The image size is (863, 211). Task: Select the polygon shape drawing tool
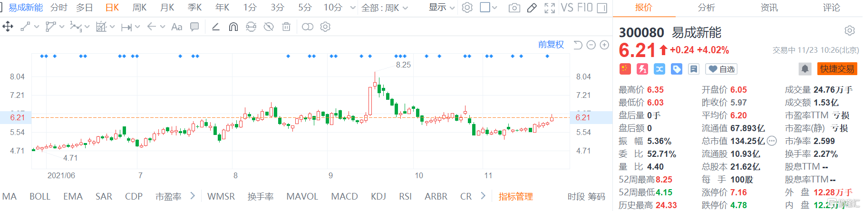pos(50,27)
